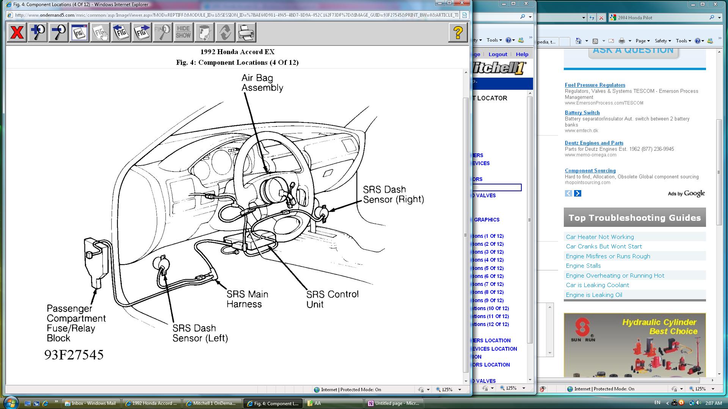The width and height of the screenshot is (728, 409).
Task: Expand the Page menu dropdown
Action: [642, 41]
